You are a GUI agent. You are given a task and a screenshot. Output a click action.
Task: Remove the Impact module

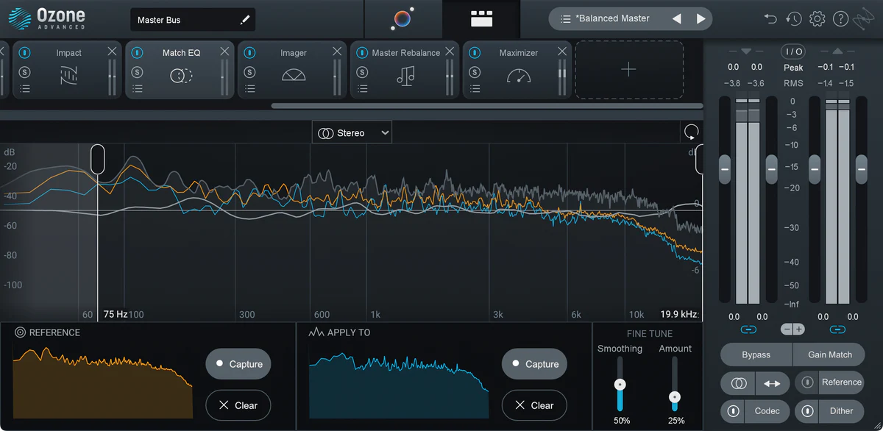112,51
